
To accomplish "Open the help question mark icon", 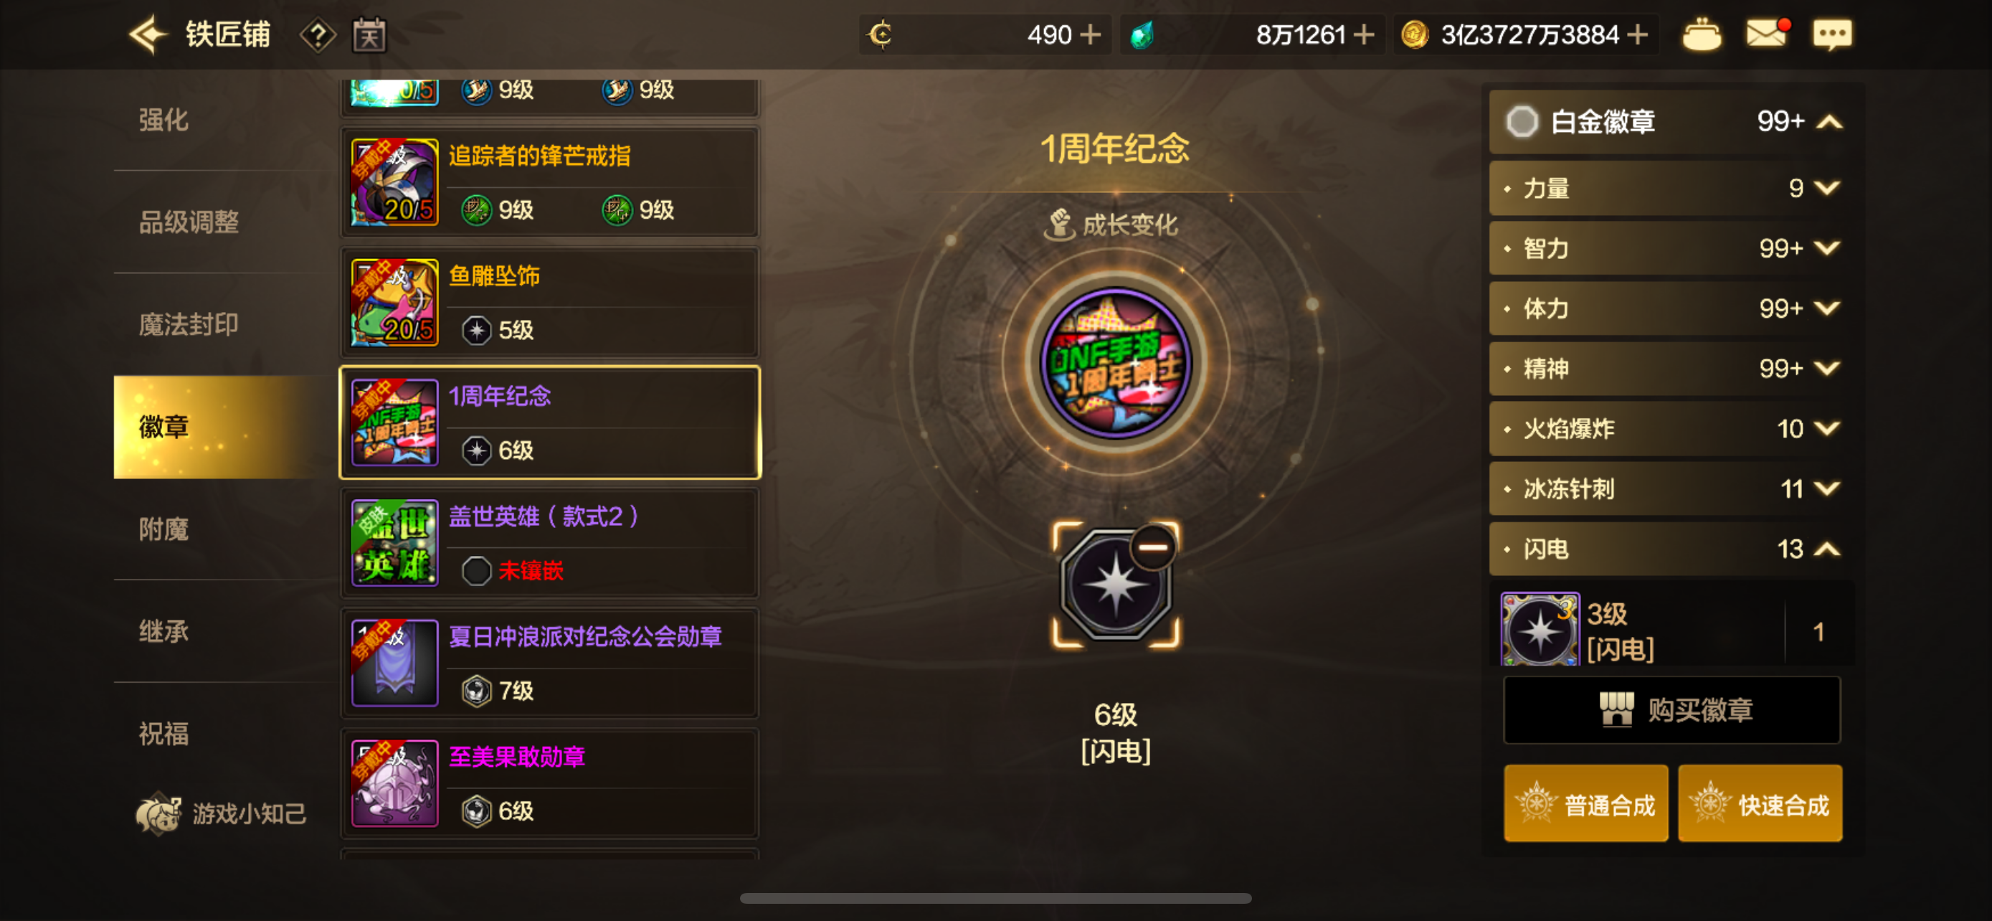I will point(318,35).
